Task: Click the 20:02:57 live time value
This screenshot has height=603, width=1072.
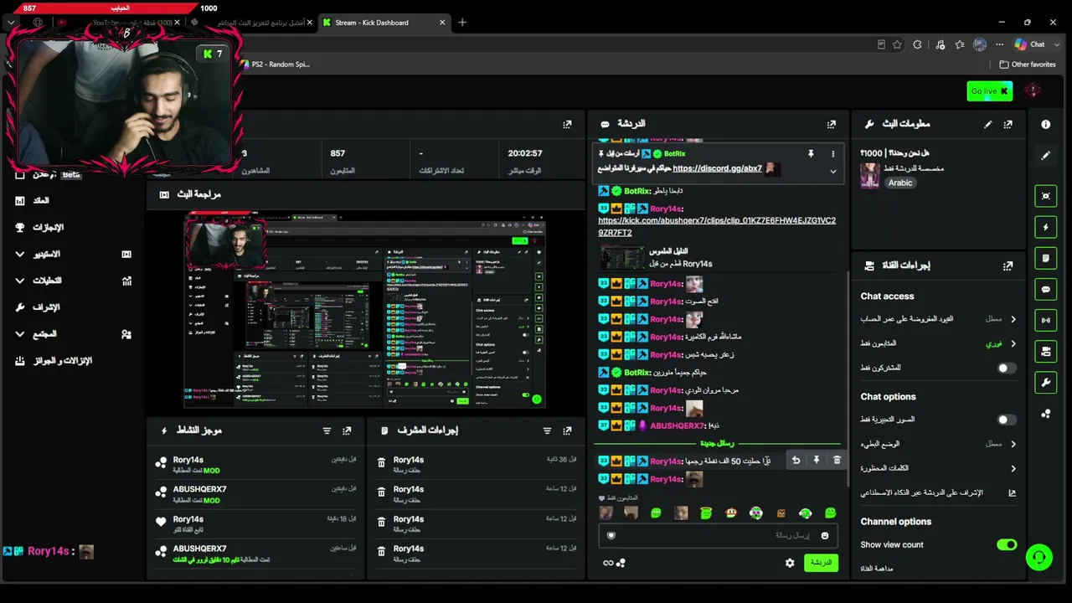Action: [x=525, y=153]
